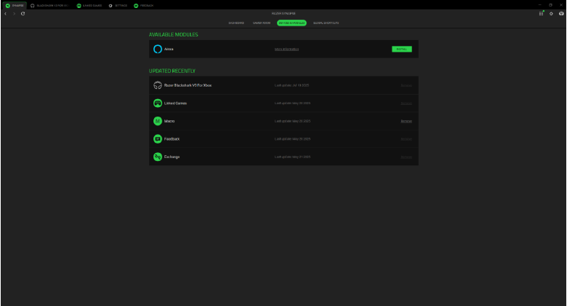
Task: Click the Feedback last update date
Action: 292,138
